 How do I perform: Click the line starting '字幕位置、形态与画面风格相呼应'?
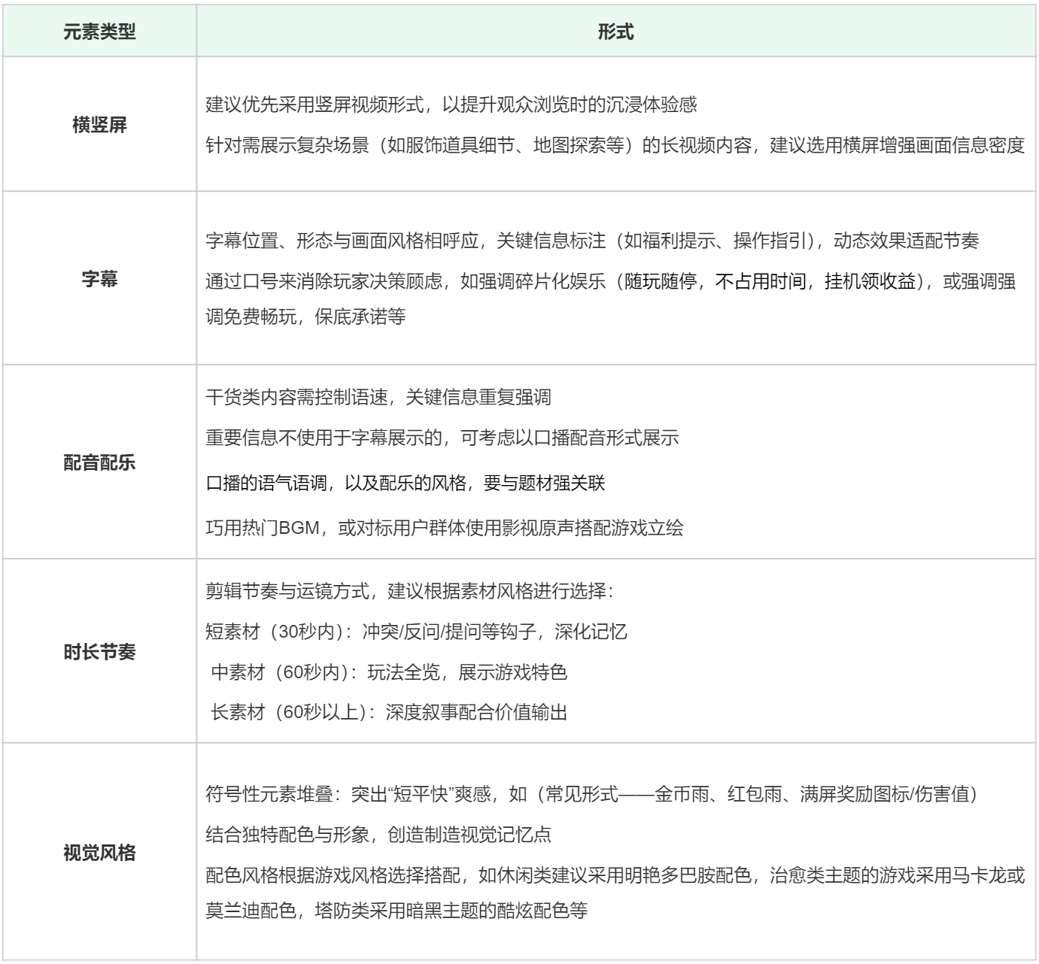coord(592,241)
